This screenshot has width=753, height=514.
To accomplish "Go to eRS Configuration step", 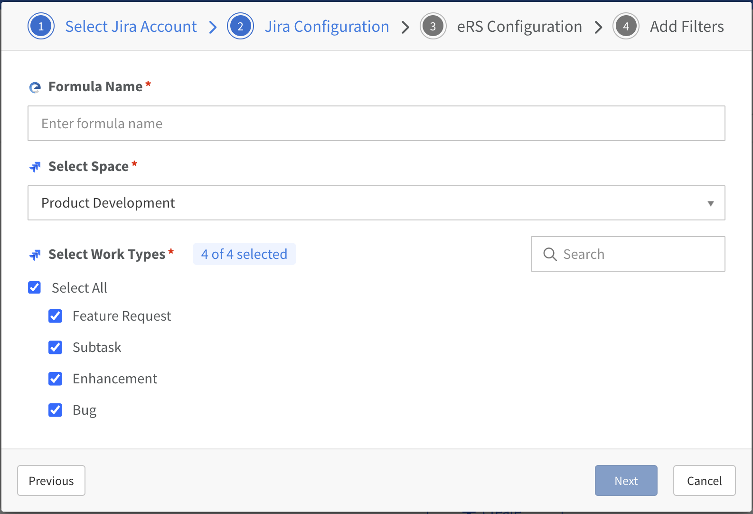I will 519,27.
